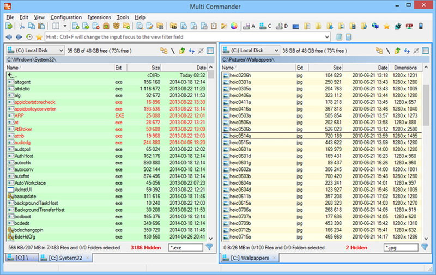
Task: Open the FTP connection icon
Action: [409, 26]
